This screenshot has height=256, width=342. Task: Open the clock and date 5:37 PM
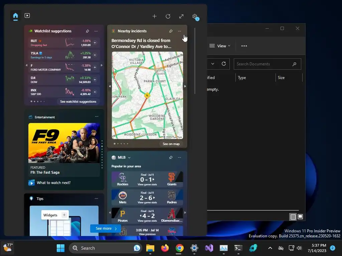tap(317, 248)
